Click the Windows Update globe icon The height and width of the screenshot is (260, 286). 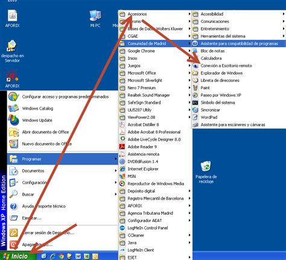pos(13,120)
